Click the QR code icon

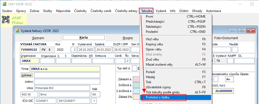(x=6, y=19)
